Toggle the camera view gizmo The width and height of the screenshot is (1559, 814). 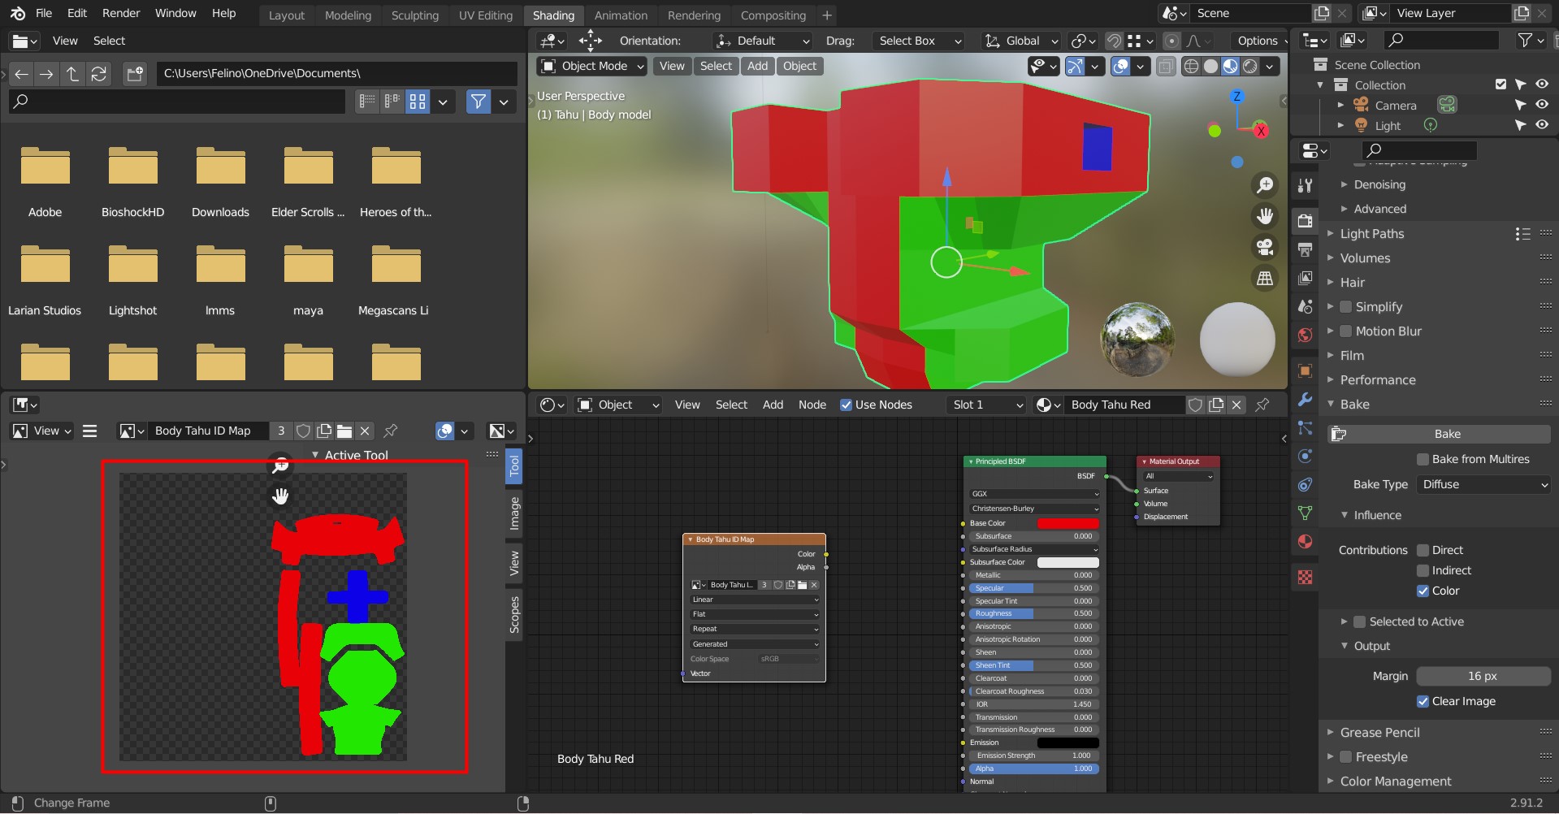pos(1265,247)
